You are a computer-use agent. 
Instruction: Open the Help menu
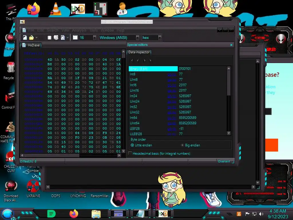coord(120,30)
